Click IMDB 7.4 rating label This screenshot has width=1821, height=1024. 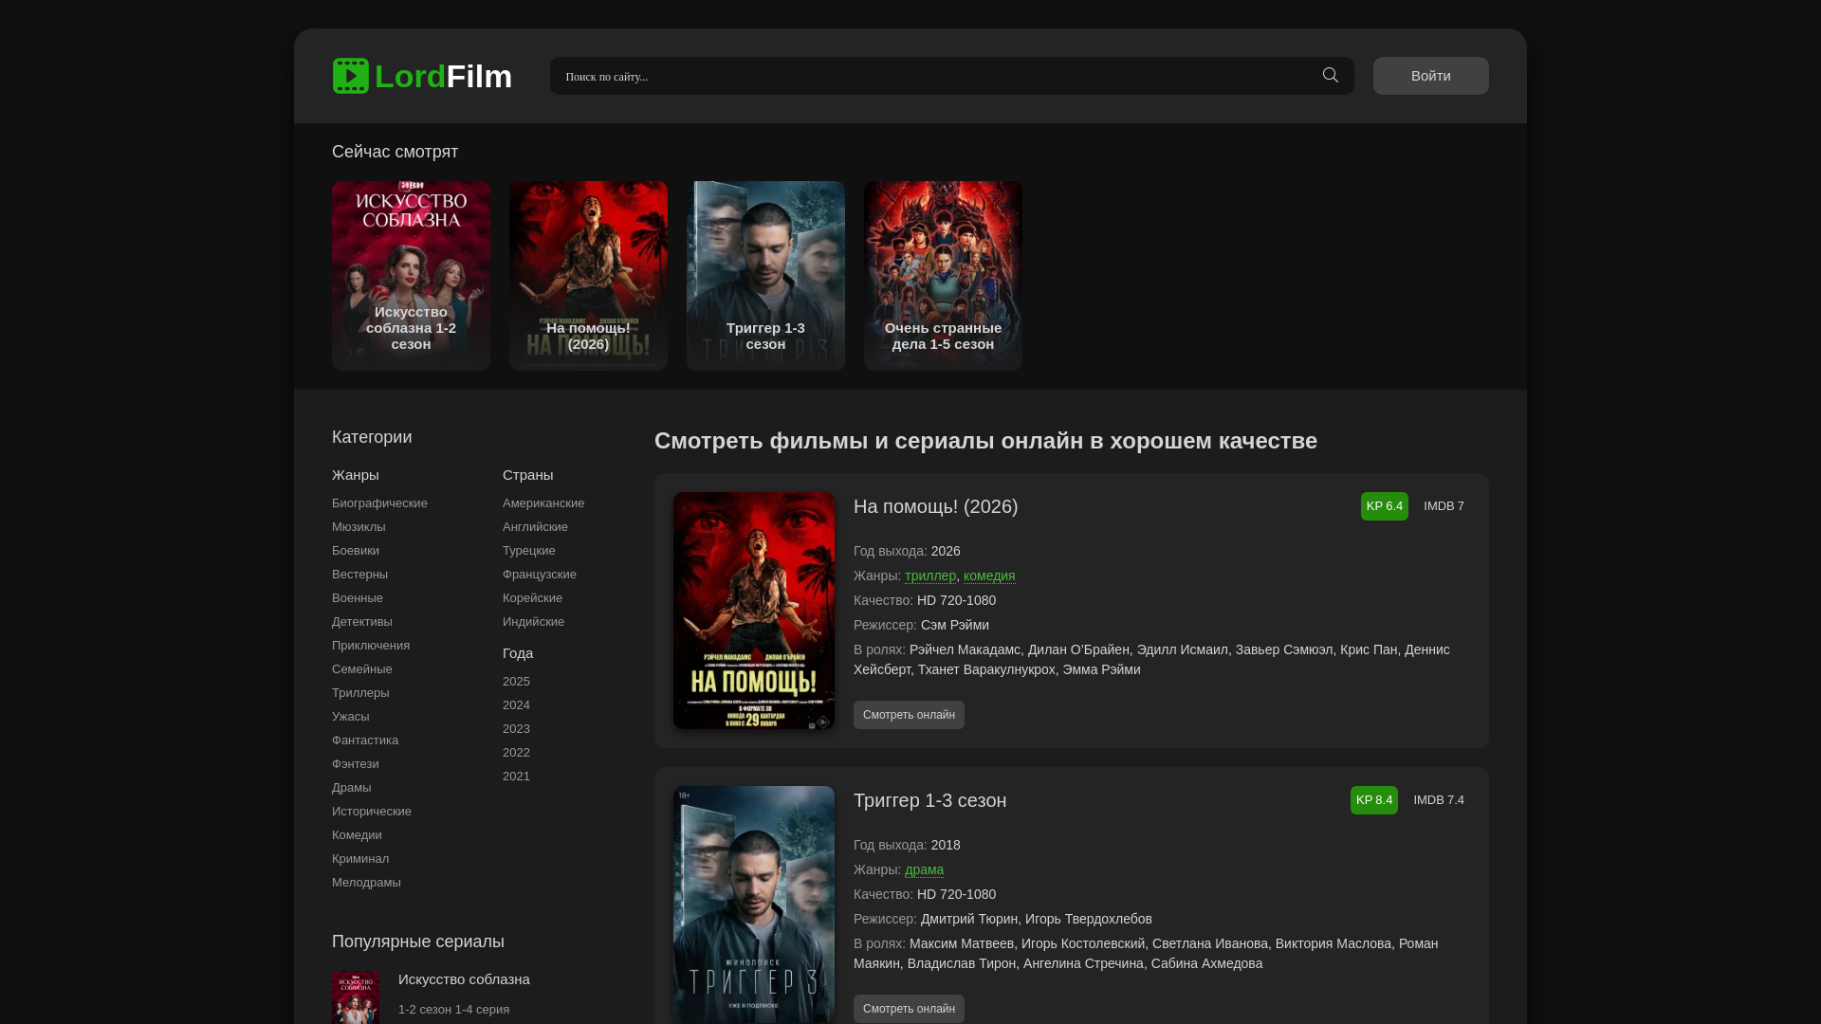(x=1439, y=800)
